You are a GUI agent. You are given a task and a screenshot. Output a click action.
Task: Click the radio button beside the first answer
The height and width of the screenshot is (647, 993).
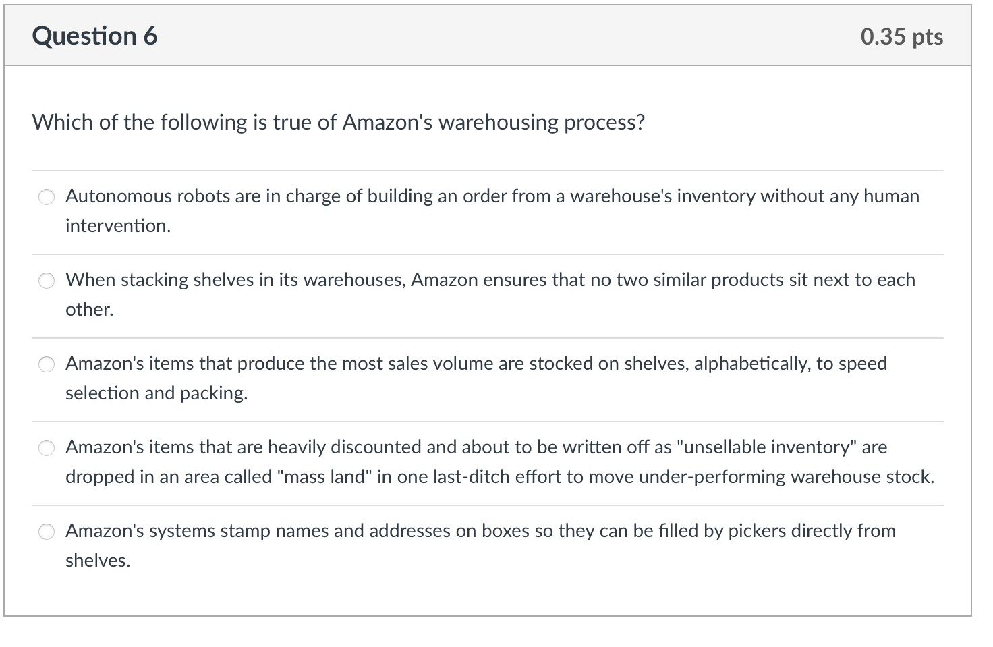pos(46,197)
